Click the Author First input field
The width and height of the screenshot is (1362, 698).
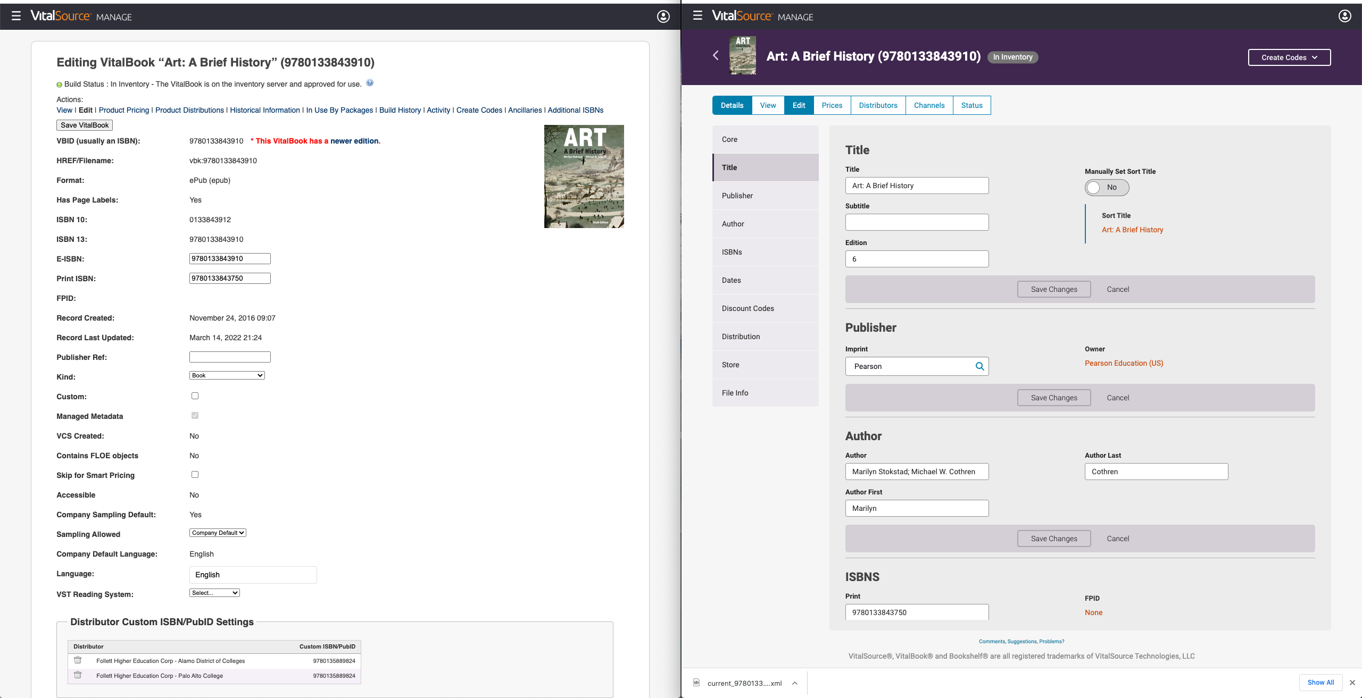tap(917, 508)
